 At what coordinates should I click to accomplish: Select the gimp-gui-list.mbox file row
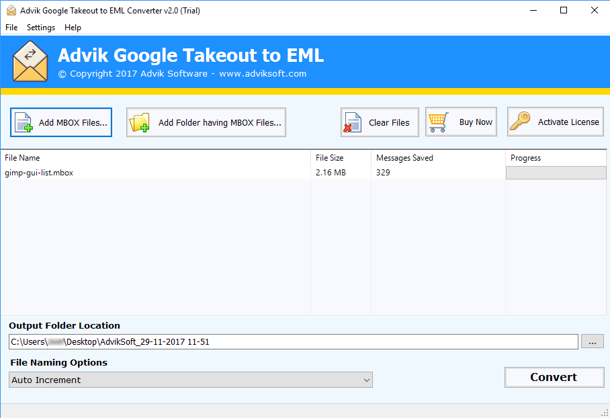click(304, 173)
